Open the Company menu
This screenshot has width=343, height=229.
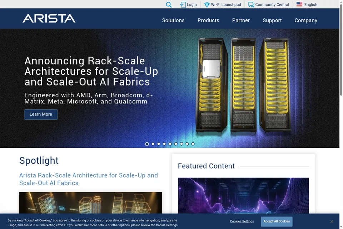pyautogui.click(x=306, y=20)
